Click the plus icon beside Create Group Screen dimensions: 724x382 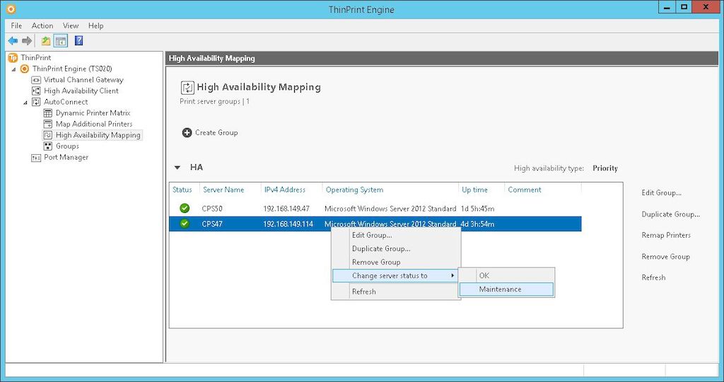pyautogui.click(x=187, y=133)
